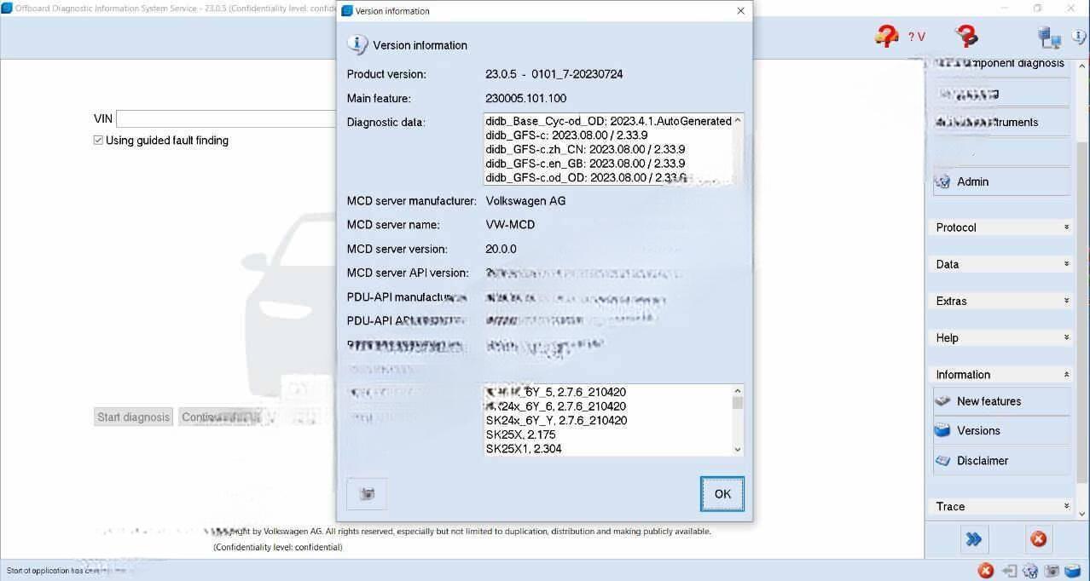Viewport: 1090px width, 581px height.
Task: Select didb_GFS-c.en_GB row
Action: [608, 164]
